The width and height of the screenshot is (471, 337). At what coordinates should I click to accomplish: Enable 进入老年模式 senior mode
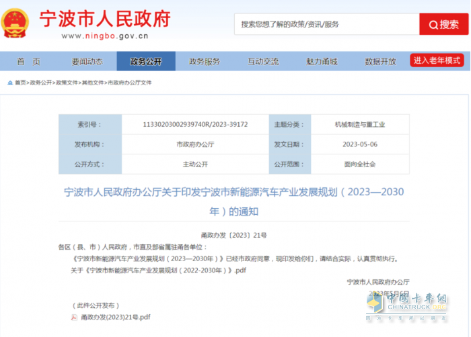point(437,60)
